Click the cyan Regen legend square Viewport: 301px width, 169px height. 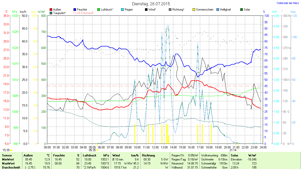pos(122,10)
